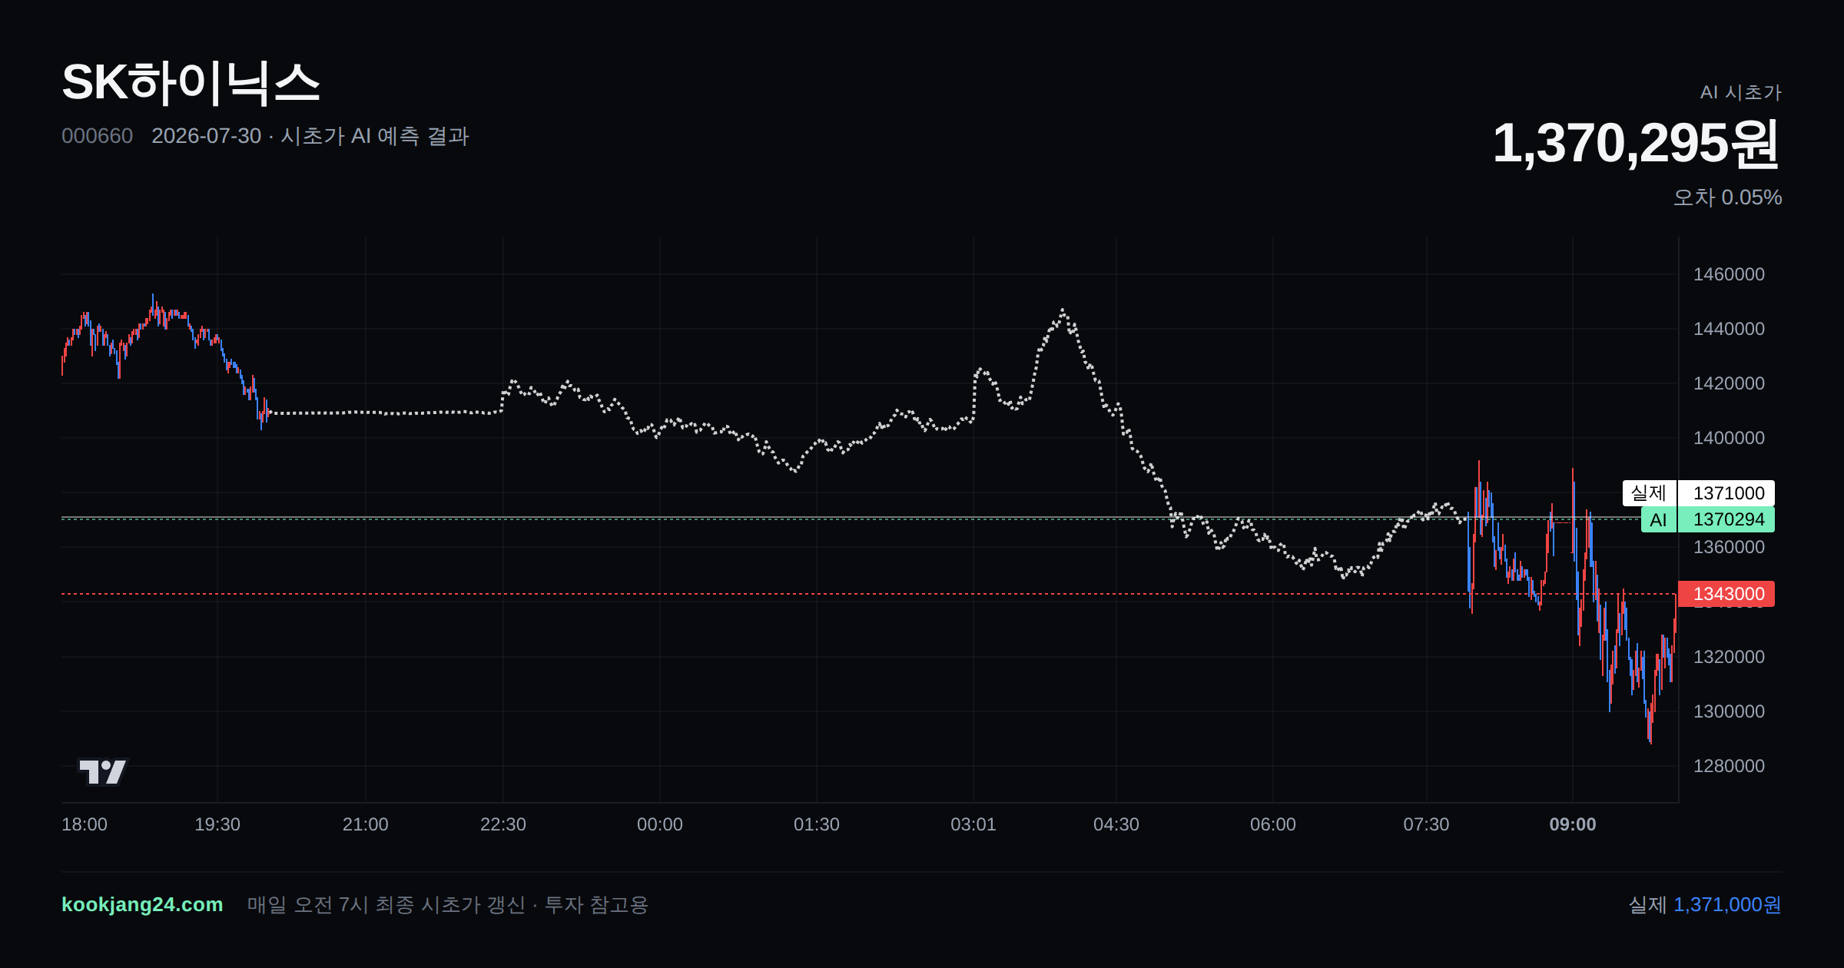Click the 00:00 time axis label

click(x=660, y=824)
